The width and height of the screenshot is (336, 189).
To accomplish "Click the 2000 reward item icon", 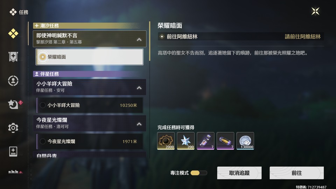I will 166,141.
